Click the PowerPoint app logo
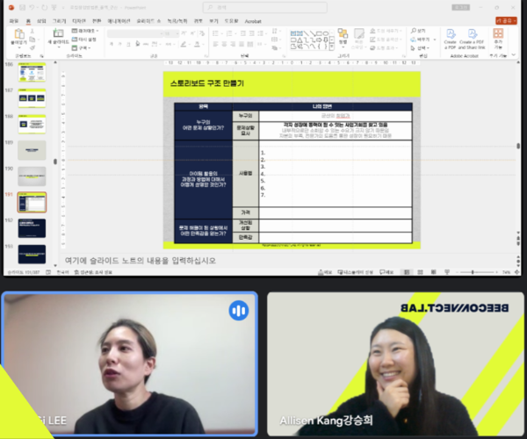 [11, 7]
